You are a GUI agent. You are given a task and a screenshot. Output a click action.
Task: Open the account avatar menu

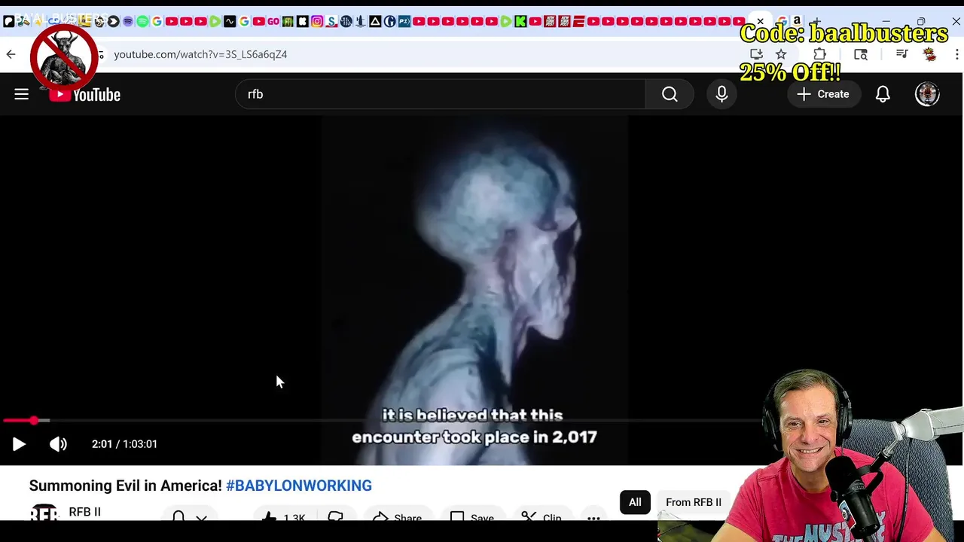pos(927,94)
